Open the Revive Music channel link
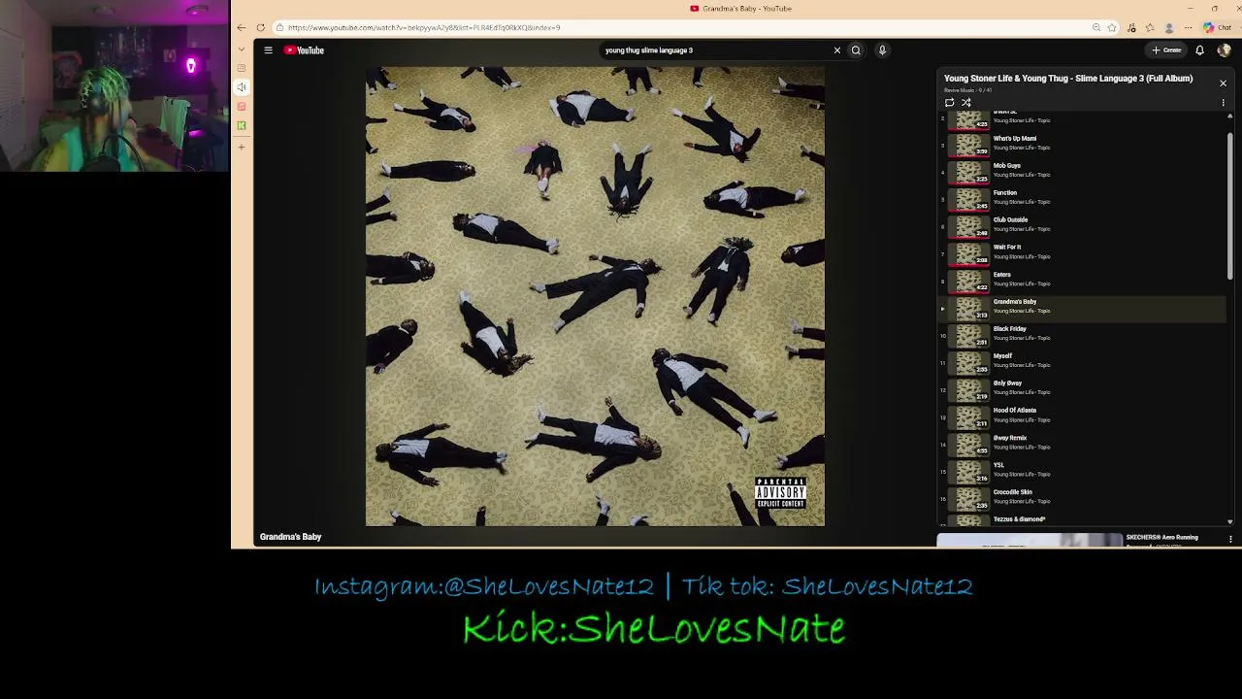1242x699 pixels. click(959, 90)
